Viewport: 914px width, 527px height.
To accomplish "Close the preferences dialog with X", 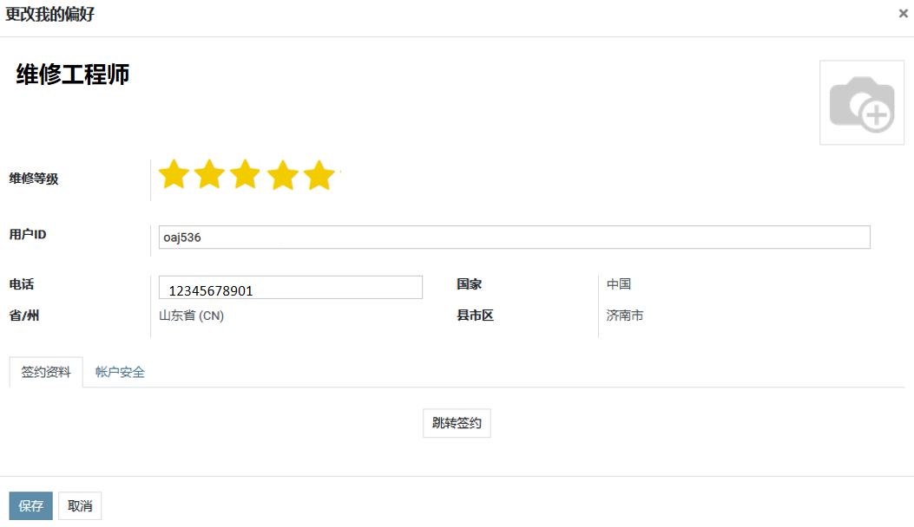I will pyautogui.click(x=904, y=14).
